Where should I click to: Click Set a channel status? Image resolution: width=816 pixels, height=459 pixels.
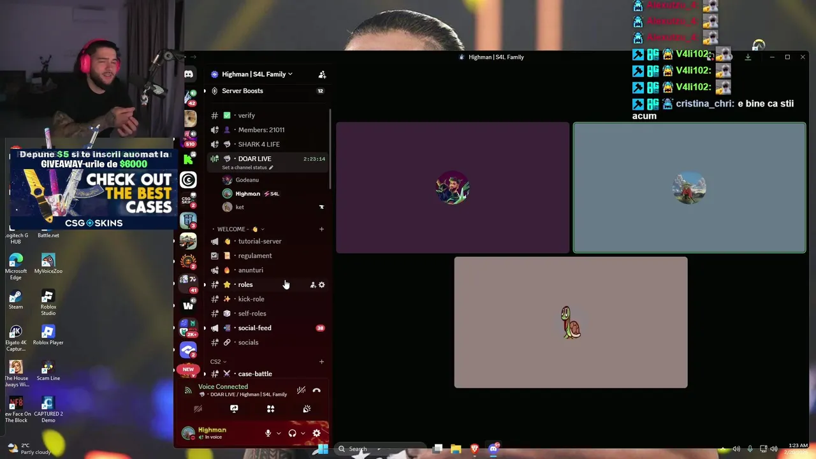pos(247,168)
